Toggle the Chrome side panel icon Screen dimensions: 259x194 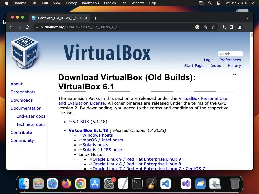click(232, 27)
